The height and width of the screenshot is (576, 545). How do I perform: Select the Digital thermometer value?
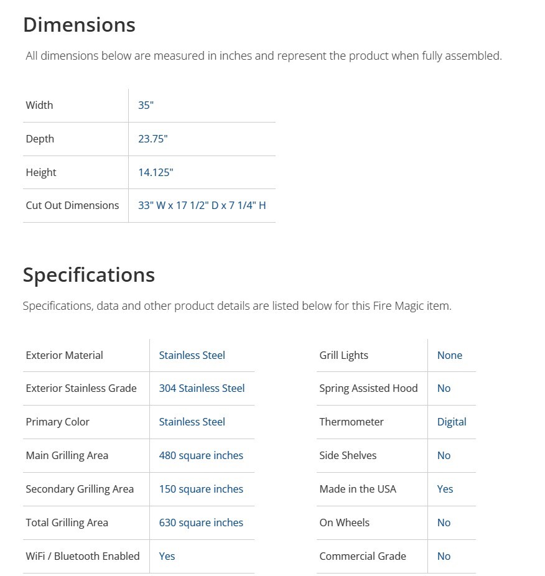pos(452,422)
